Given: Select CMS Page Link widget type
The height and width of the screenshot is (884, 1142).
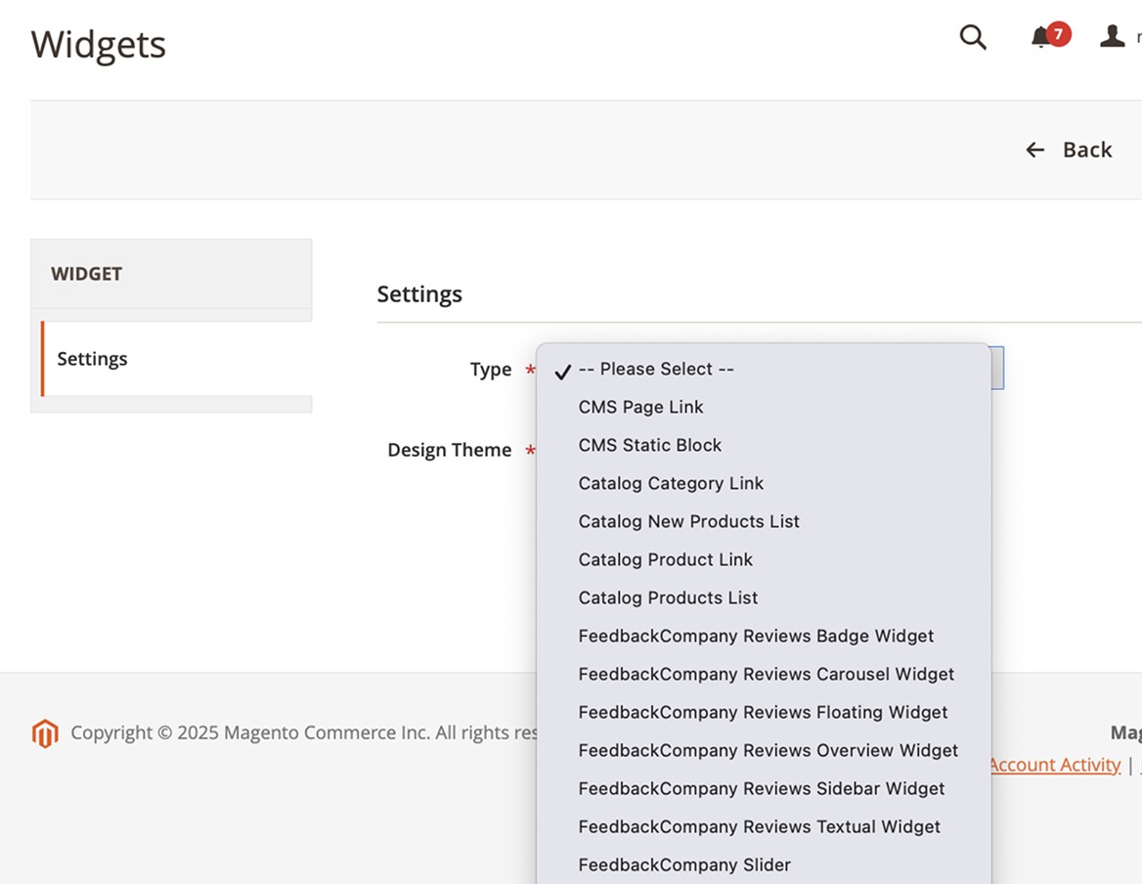Looking at the screenshot, I should (x=764, y=407).
